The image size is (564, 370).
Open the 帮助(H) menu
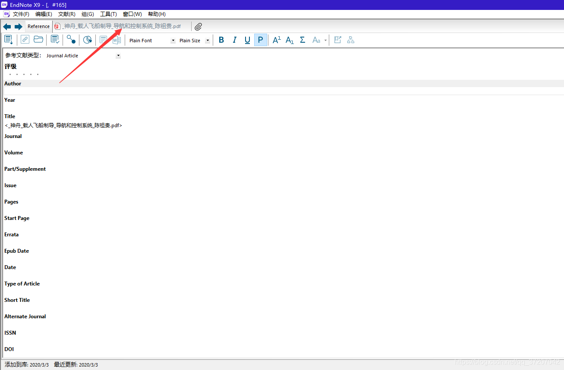[x=157, y=14]
